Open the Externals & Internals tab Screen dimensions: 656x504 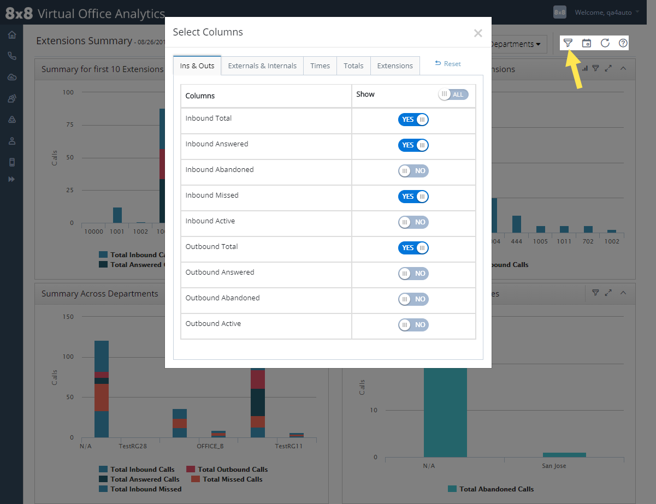click(262, 65)
